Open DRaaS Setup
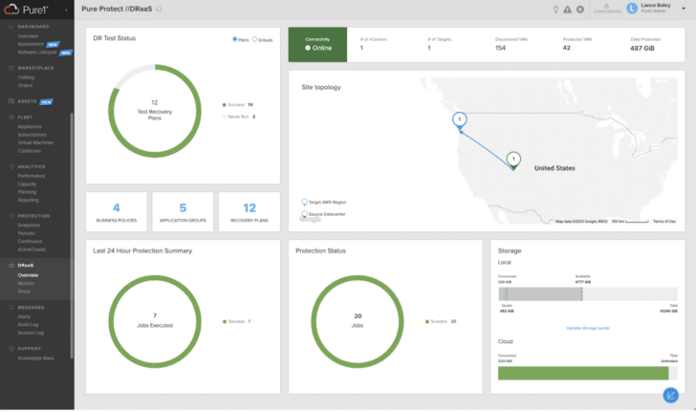 click(x=25, y=292)
